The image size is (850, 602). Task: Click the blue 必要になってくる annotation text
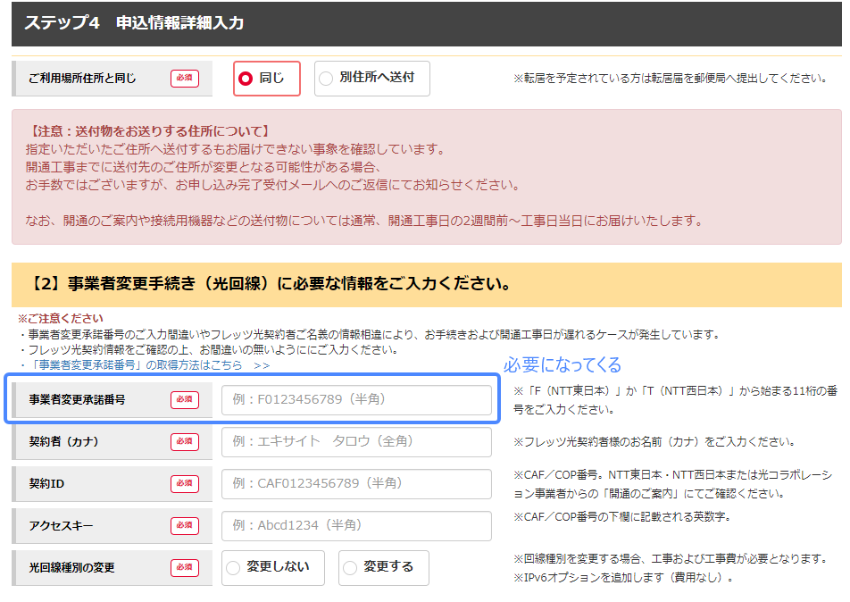coord(562,365)
